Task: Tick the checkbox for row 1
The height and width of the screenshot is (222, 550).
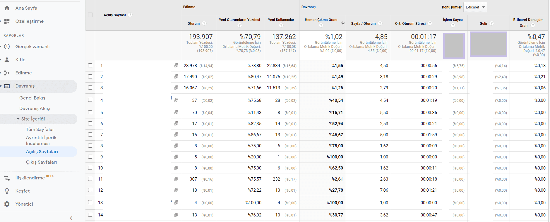Action: point(90,66)
